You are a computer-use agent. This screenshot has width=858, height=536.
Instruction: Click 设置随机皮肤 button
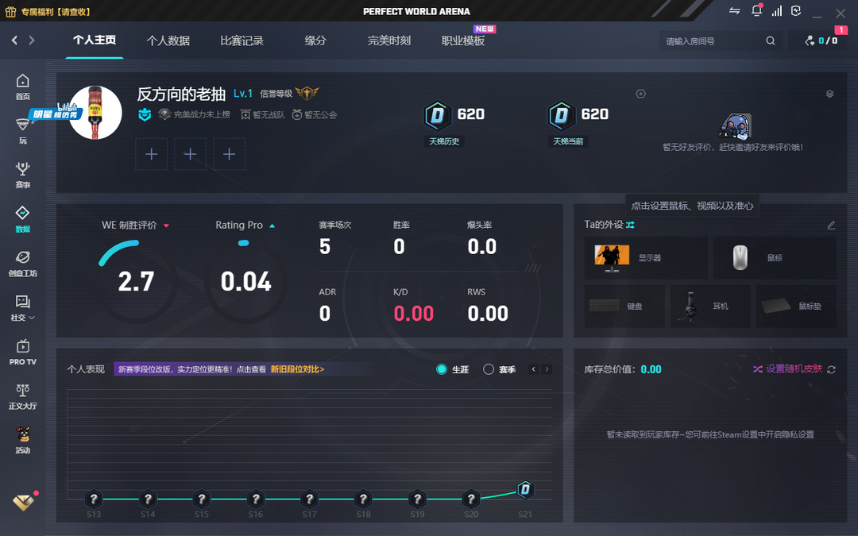pyautogui.click(x=794, y=368)
